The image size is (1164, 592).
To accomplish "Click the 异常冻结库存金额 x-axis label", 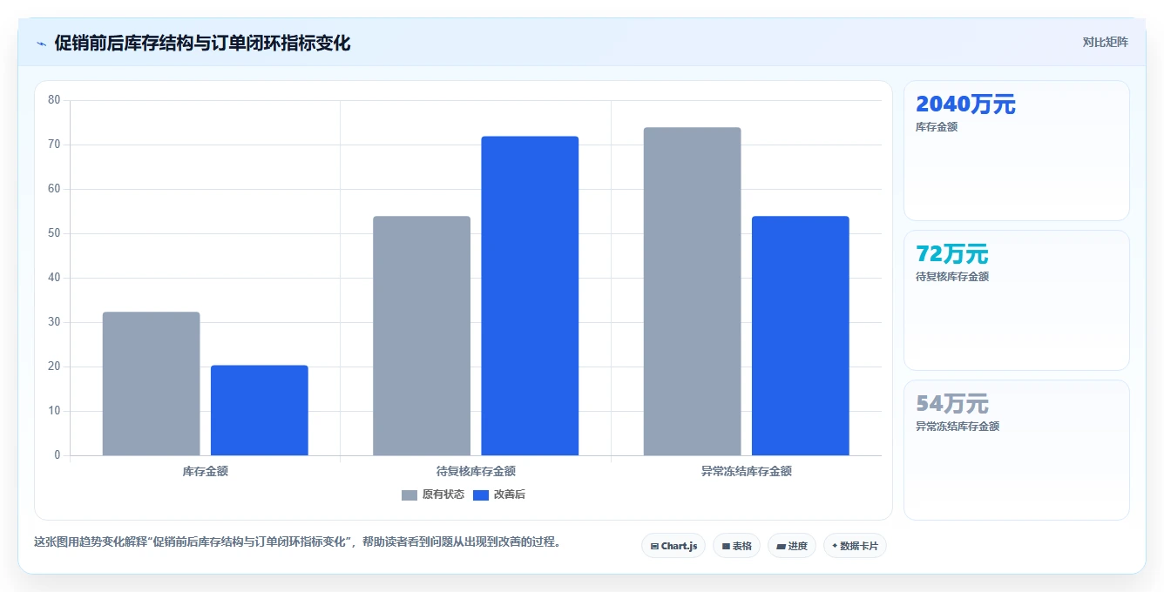I will coord(747,471).
